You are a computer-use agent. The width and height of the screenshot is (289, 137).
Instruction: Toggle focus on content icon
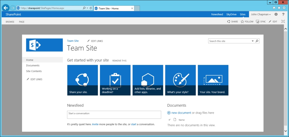tap(283, 22)
